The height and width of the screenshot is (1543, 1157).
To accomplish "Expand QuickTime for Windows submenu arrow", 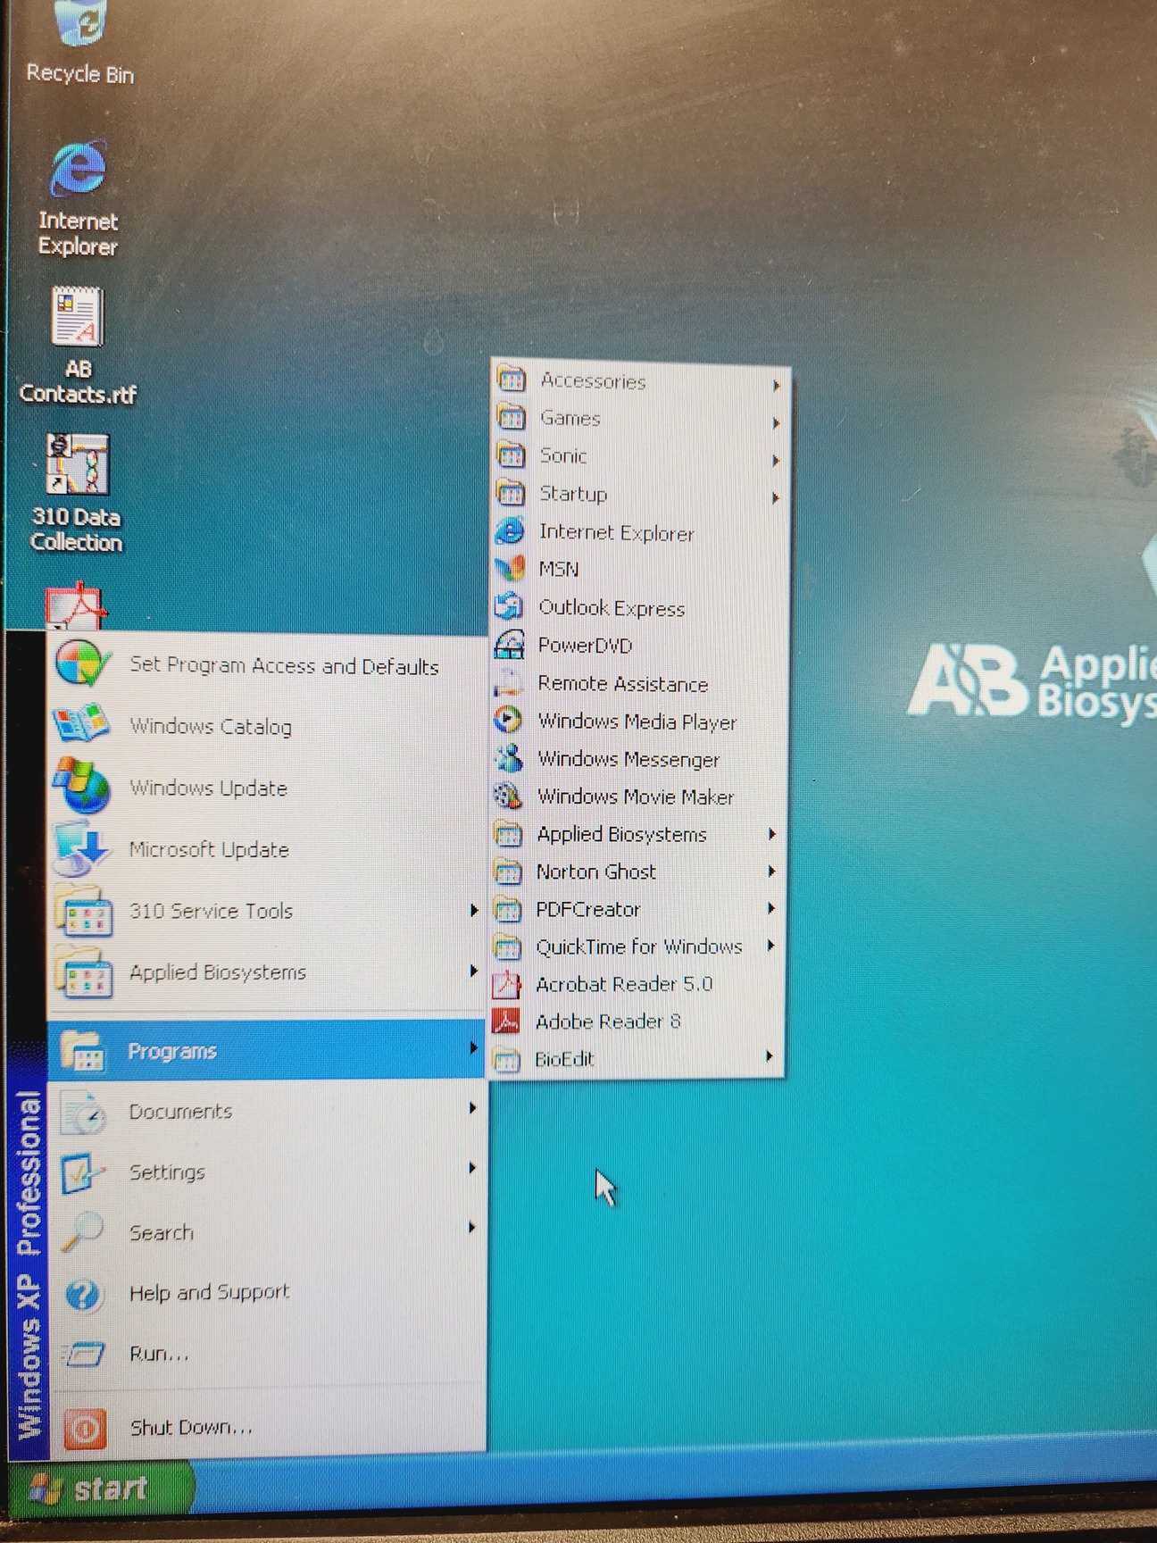I will [770, 946].
